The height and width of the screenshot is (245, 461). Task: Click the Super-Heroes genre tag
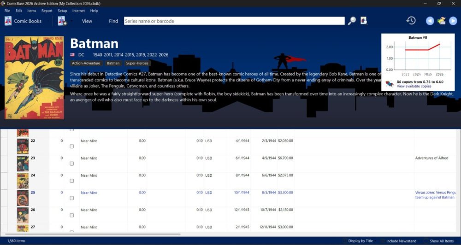[137, 63]
